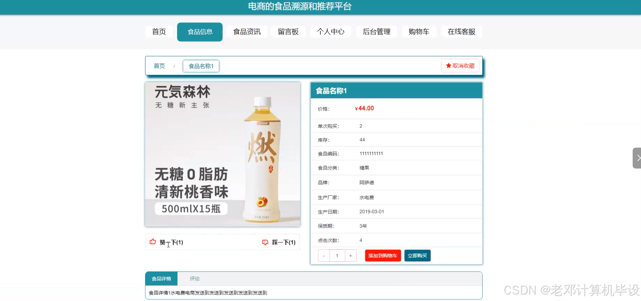The width and height of the screenshot is (641, 301).
Task: Open the 首页 navigation menu
Action: click(x=159, y=32)
